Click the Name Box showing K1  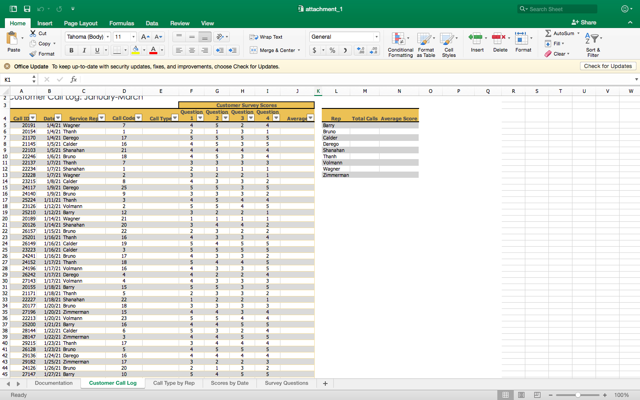coord(16,79)
